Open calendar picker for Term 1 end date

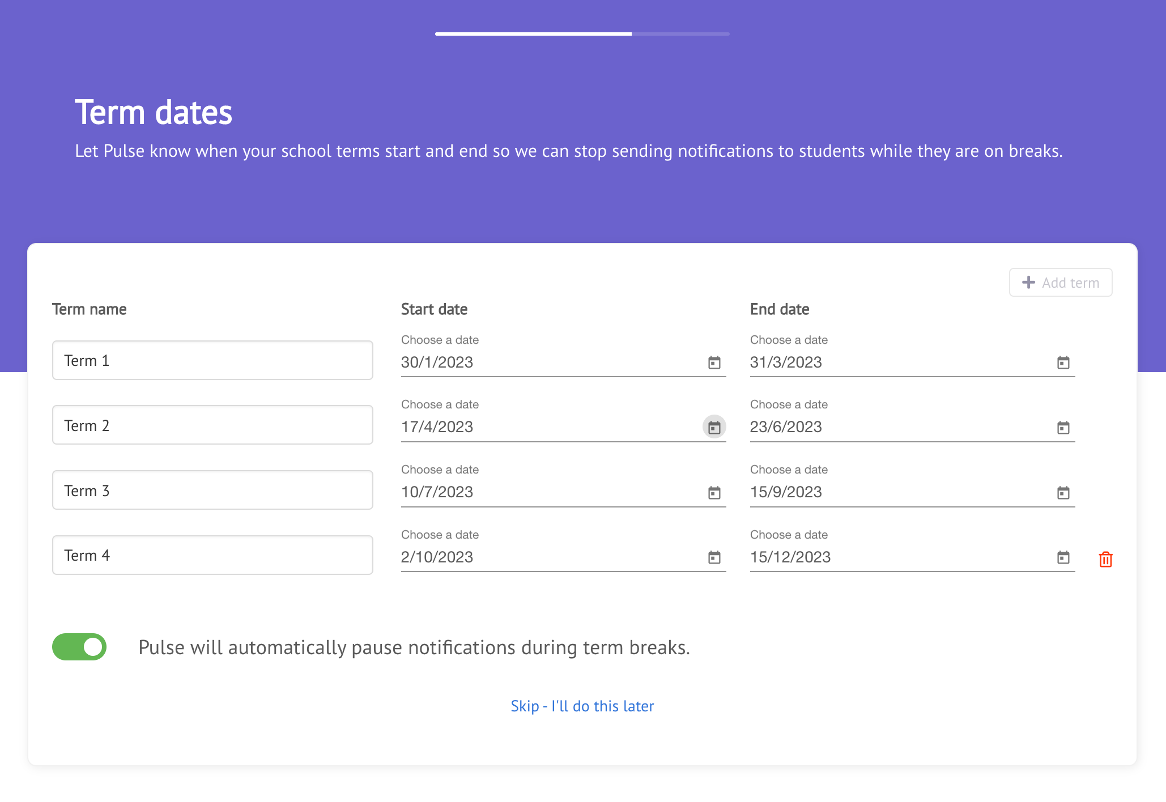click(x=1063, y=362)
